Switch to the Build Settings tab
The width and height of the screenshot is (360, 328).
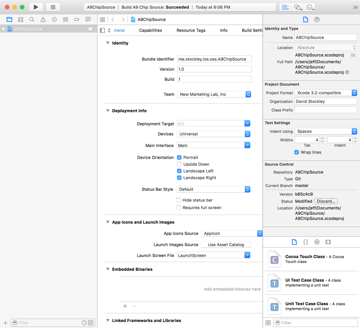[252, 31]
